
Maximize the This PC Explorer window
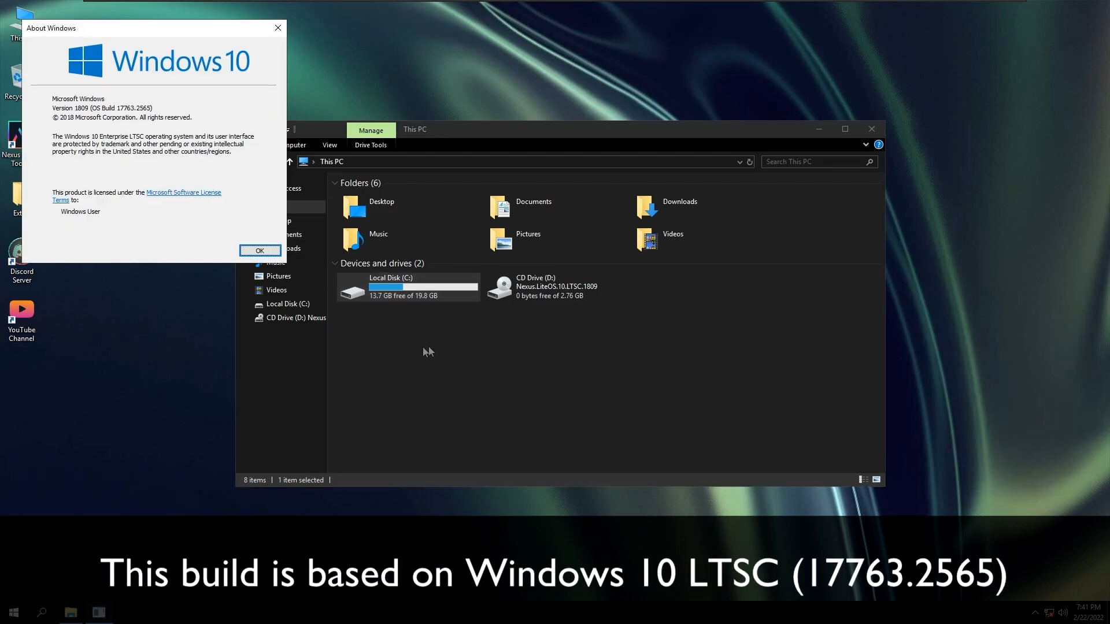coord(845,129)
